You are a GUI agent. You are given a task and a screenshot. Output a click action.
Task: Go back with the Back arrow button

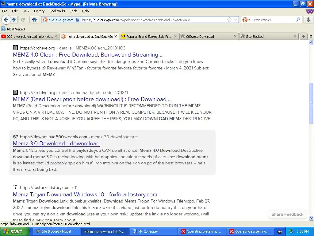[x=6, y=20]
